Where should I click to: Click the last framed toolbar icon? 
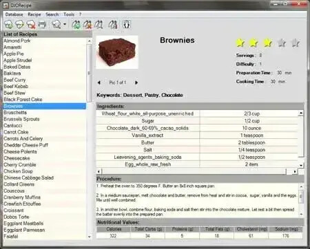click(x=127, y=24)
